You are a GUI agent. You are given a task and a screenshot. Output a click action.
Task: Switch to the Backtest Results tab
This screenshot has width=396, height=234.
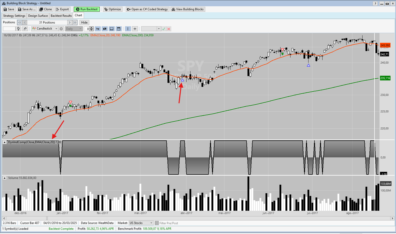point(61,16)
